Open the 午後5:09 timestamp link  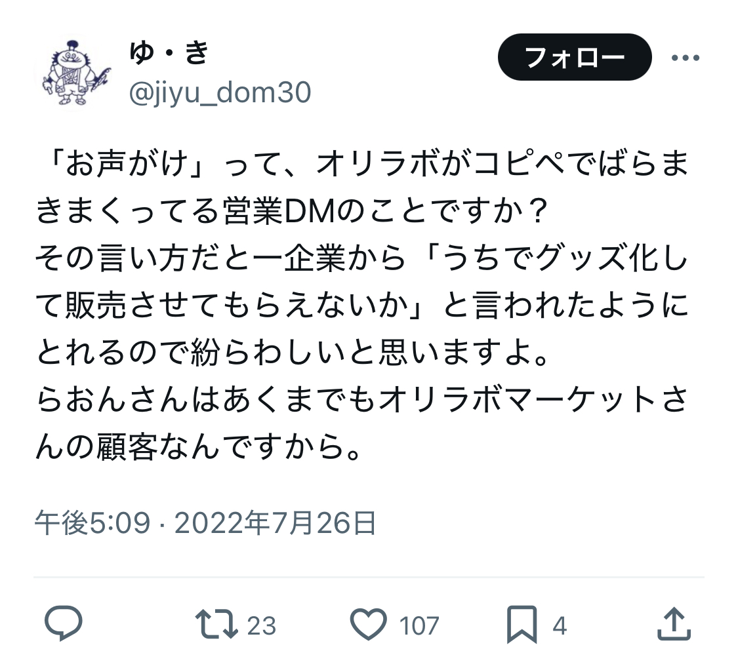click(x=92, y=522)
